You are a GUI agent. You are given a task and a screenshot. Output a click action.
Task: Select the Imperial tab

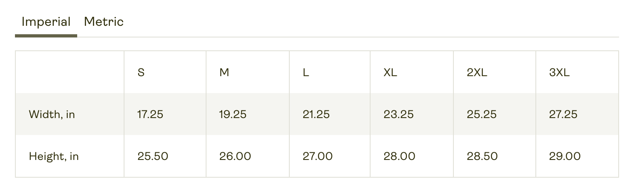(46, 22)
